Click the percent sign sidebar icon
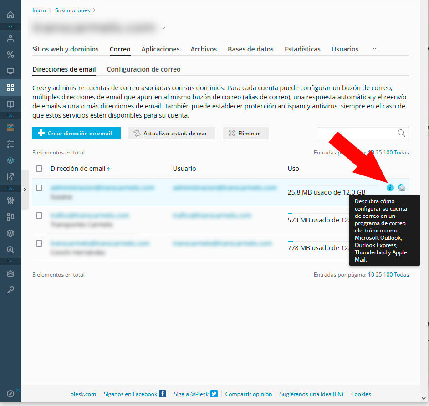The width and height of the screenshot is (429, 406). pyautogui.click(x=10, y=55)
